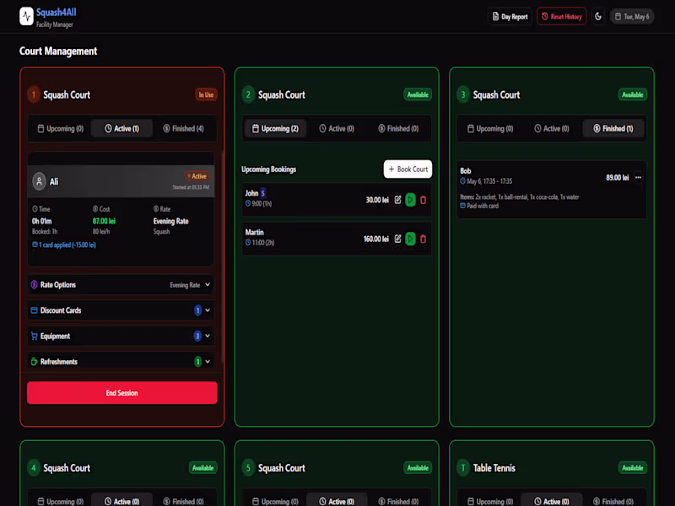Click the Reset History button
675x506 pixels.
pos(561,16)
